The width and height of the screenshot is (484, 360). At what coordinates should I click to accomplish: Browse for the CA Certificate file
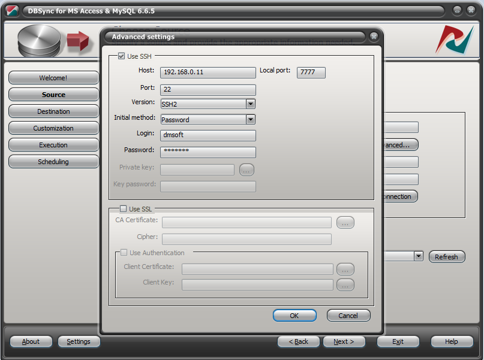point(345,223)
